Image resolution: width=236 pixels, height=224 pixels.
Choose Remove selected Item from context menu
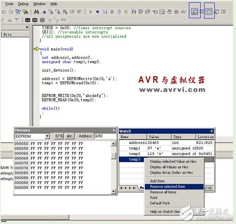168,186
